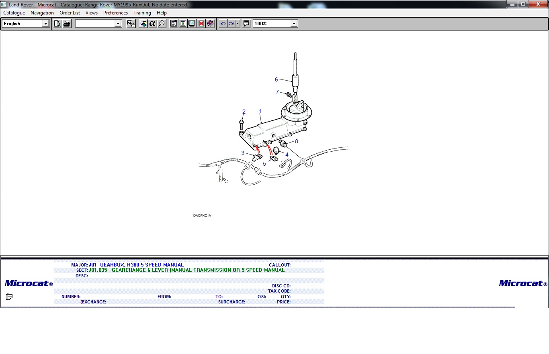Open the empty combo box dropdown
This screenshot has height=354, width=549.
tap(118, 24)
